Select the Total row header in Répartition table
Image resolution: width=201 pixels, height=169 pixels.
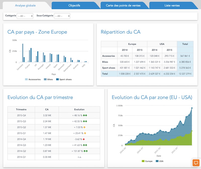109,74
